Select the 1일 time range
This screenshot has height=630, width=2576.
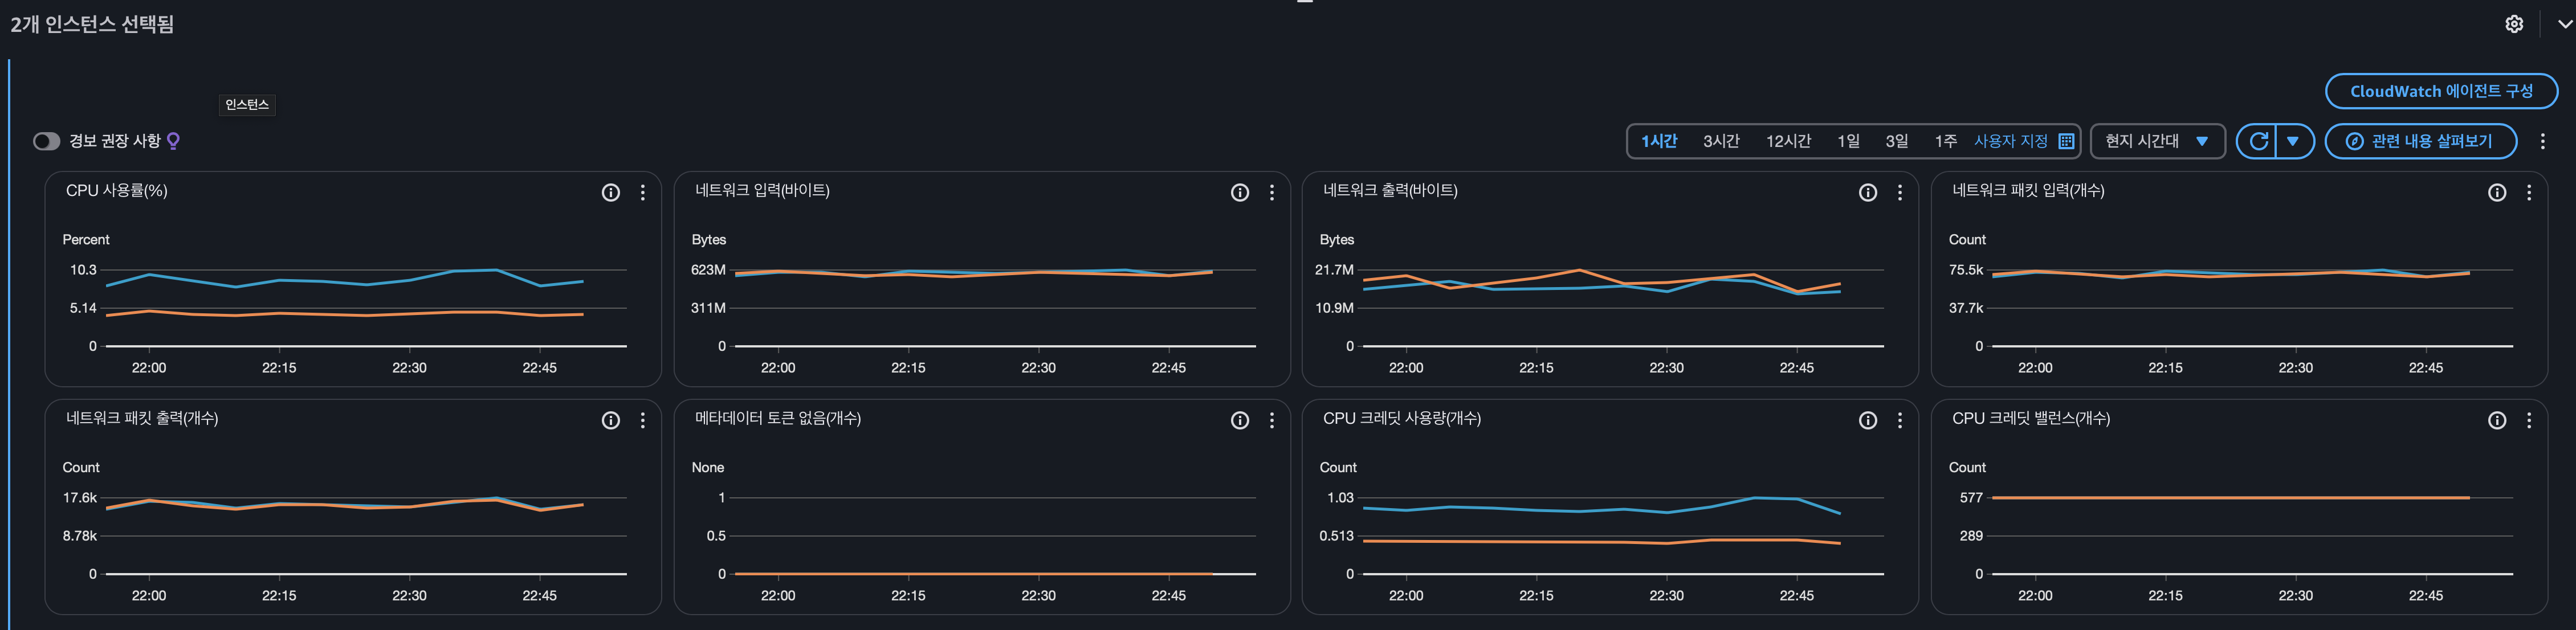point(1848,141)
